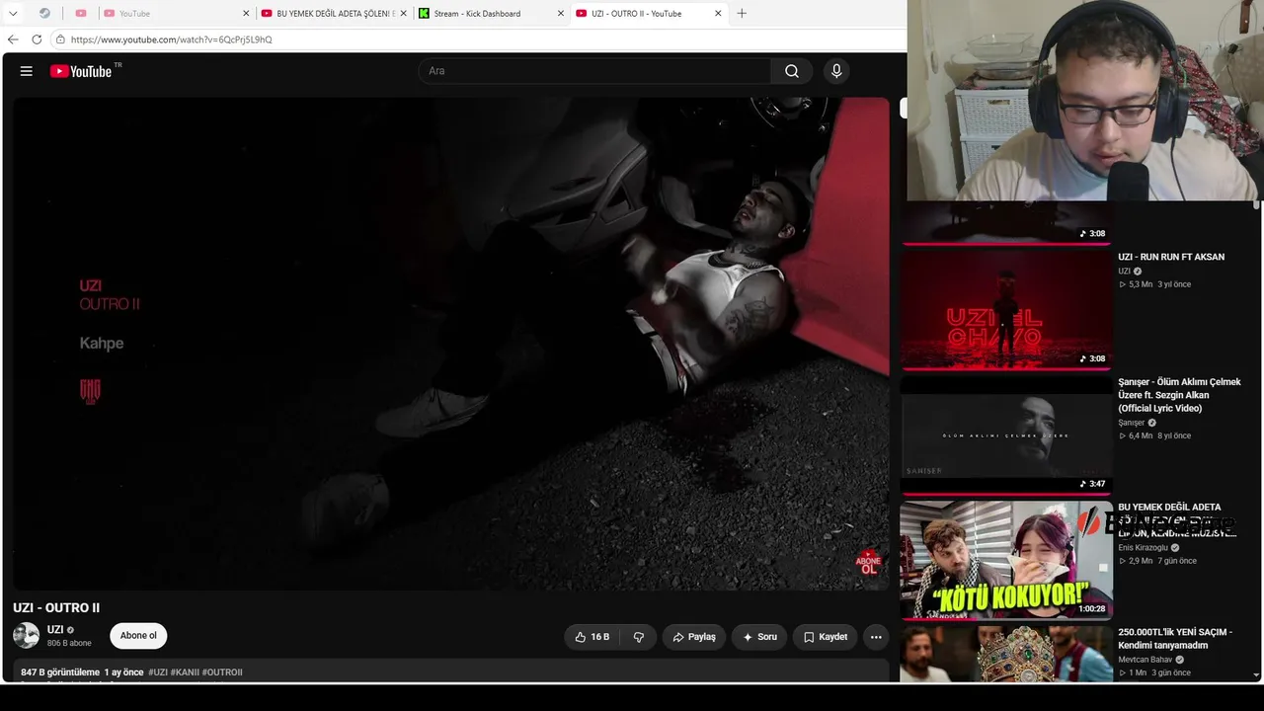Click hashtag #KANII in description
This screenshot has height=711, width=1264.
click(x=185, y=672)
